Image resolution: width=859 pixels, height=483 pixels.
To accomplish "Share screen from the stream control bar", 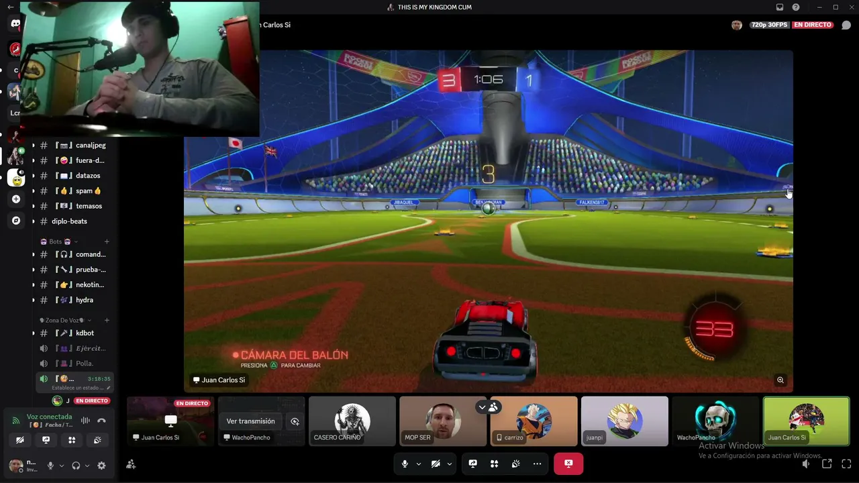I will pyautogui.click(x=472, y=464).
